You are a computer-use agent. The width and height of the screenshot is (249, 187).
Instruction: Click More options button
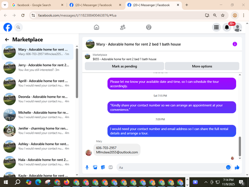(x=202, y=66)
